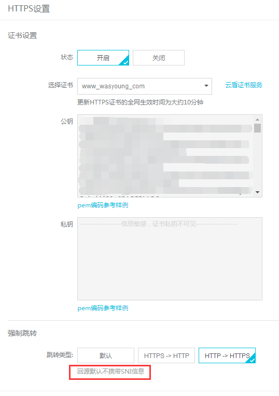
Task: Open the pem编码参考样例 link under 私钥
Action: 103,308
